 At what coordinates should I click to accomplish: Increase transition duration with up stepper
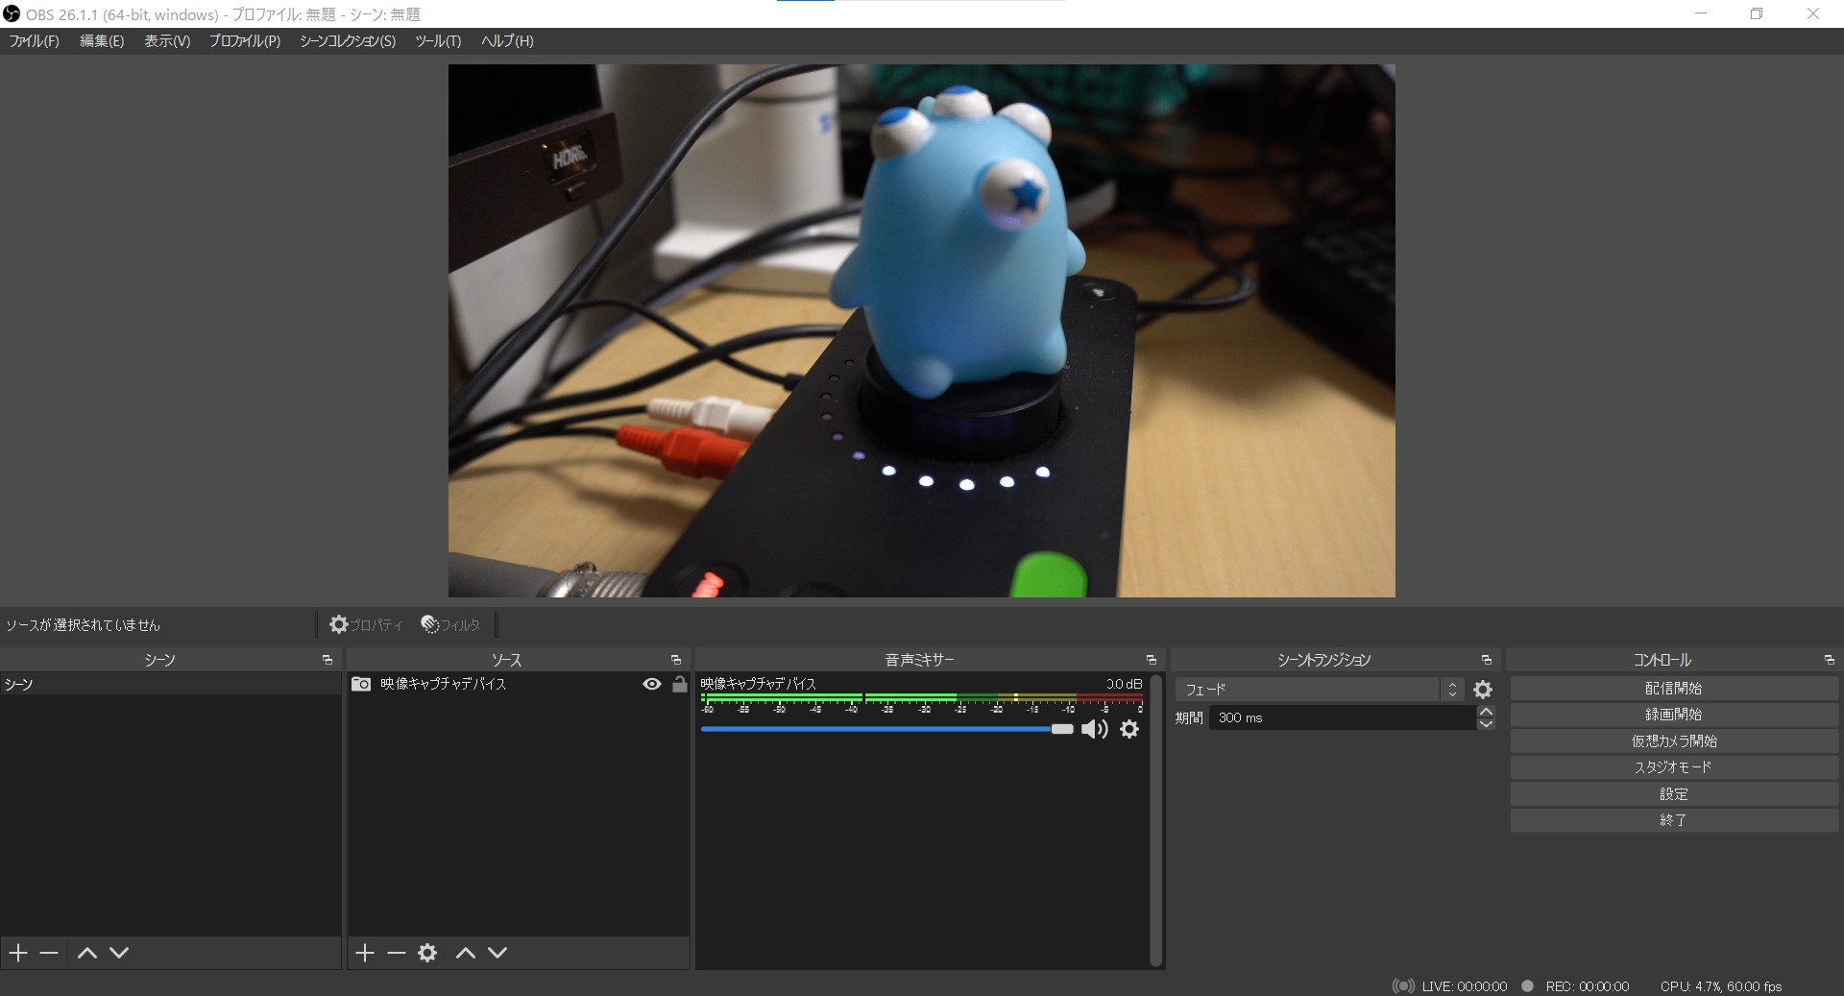point(1486,711)
